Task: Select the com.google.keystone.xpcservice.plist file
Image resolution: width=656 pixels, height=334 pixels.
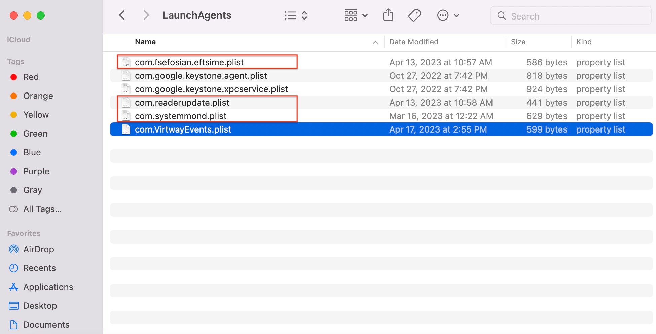Action: pyautogui.click(x=381, y=89)
